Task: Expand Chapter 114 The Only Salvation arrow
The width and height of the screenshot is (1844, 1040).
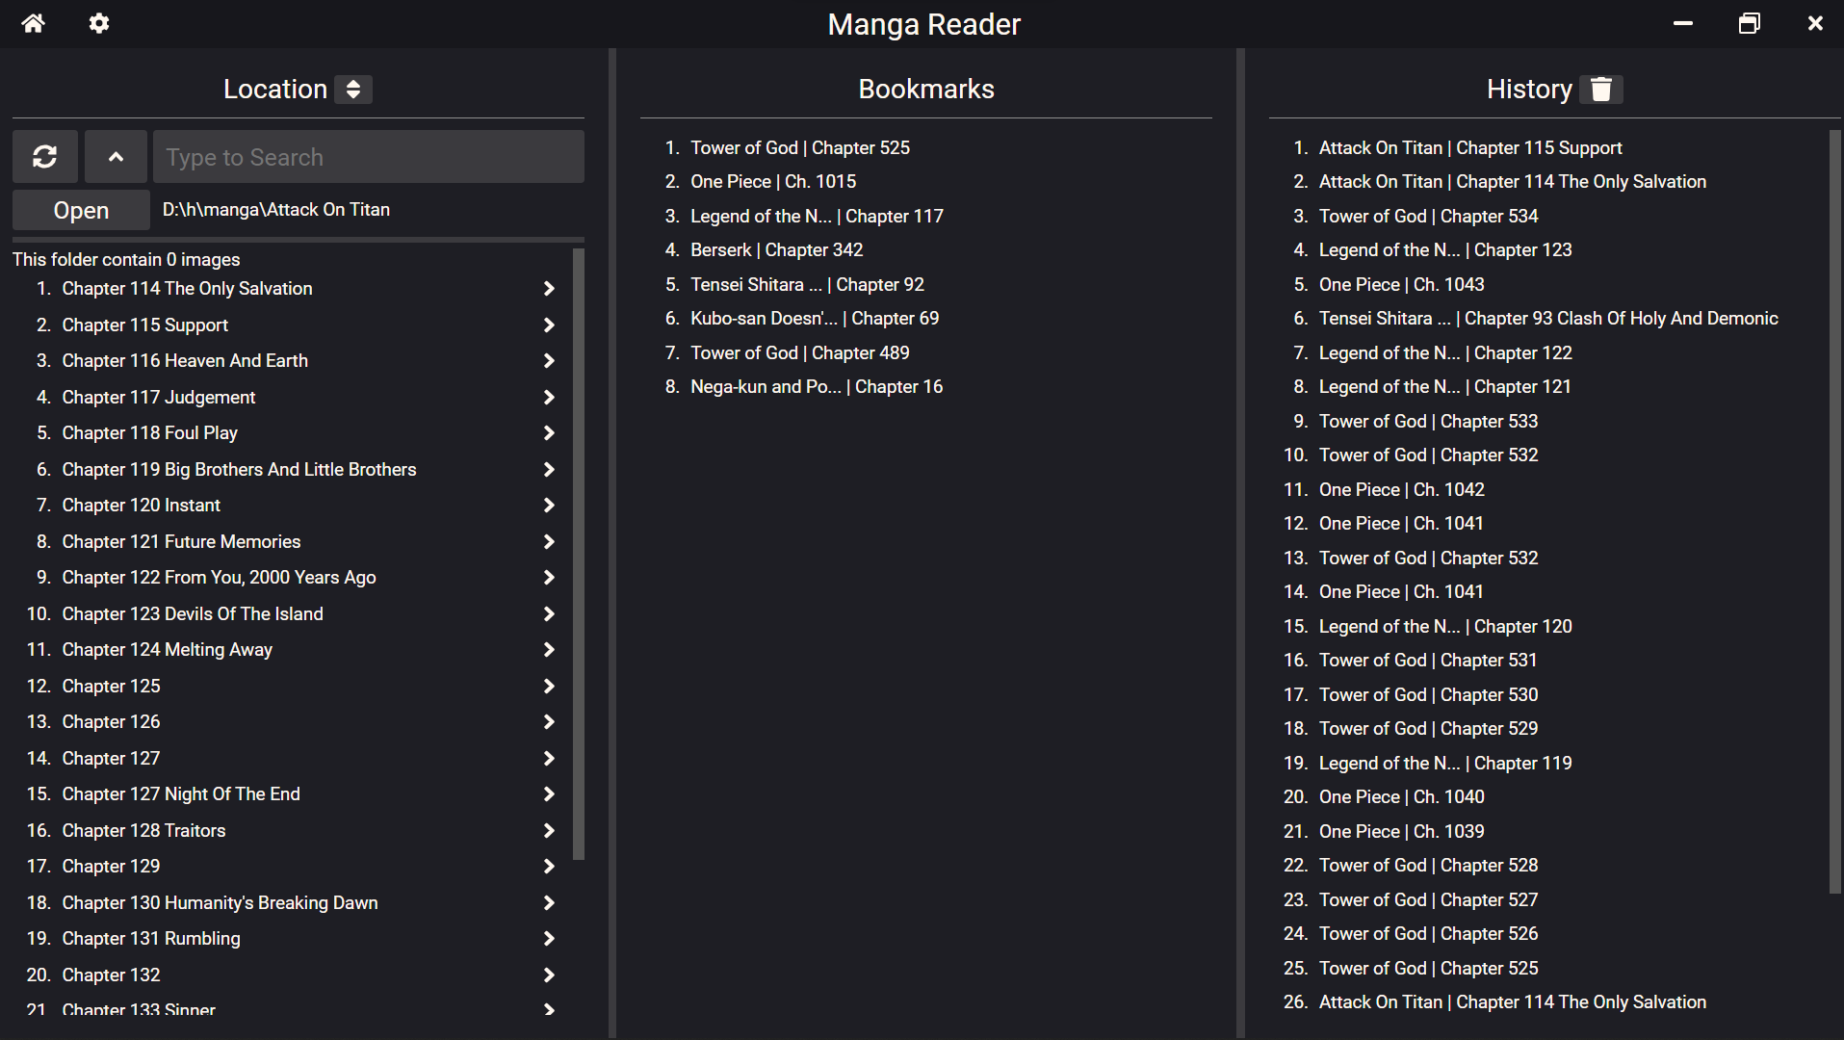Action: [x=549, y=289]
